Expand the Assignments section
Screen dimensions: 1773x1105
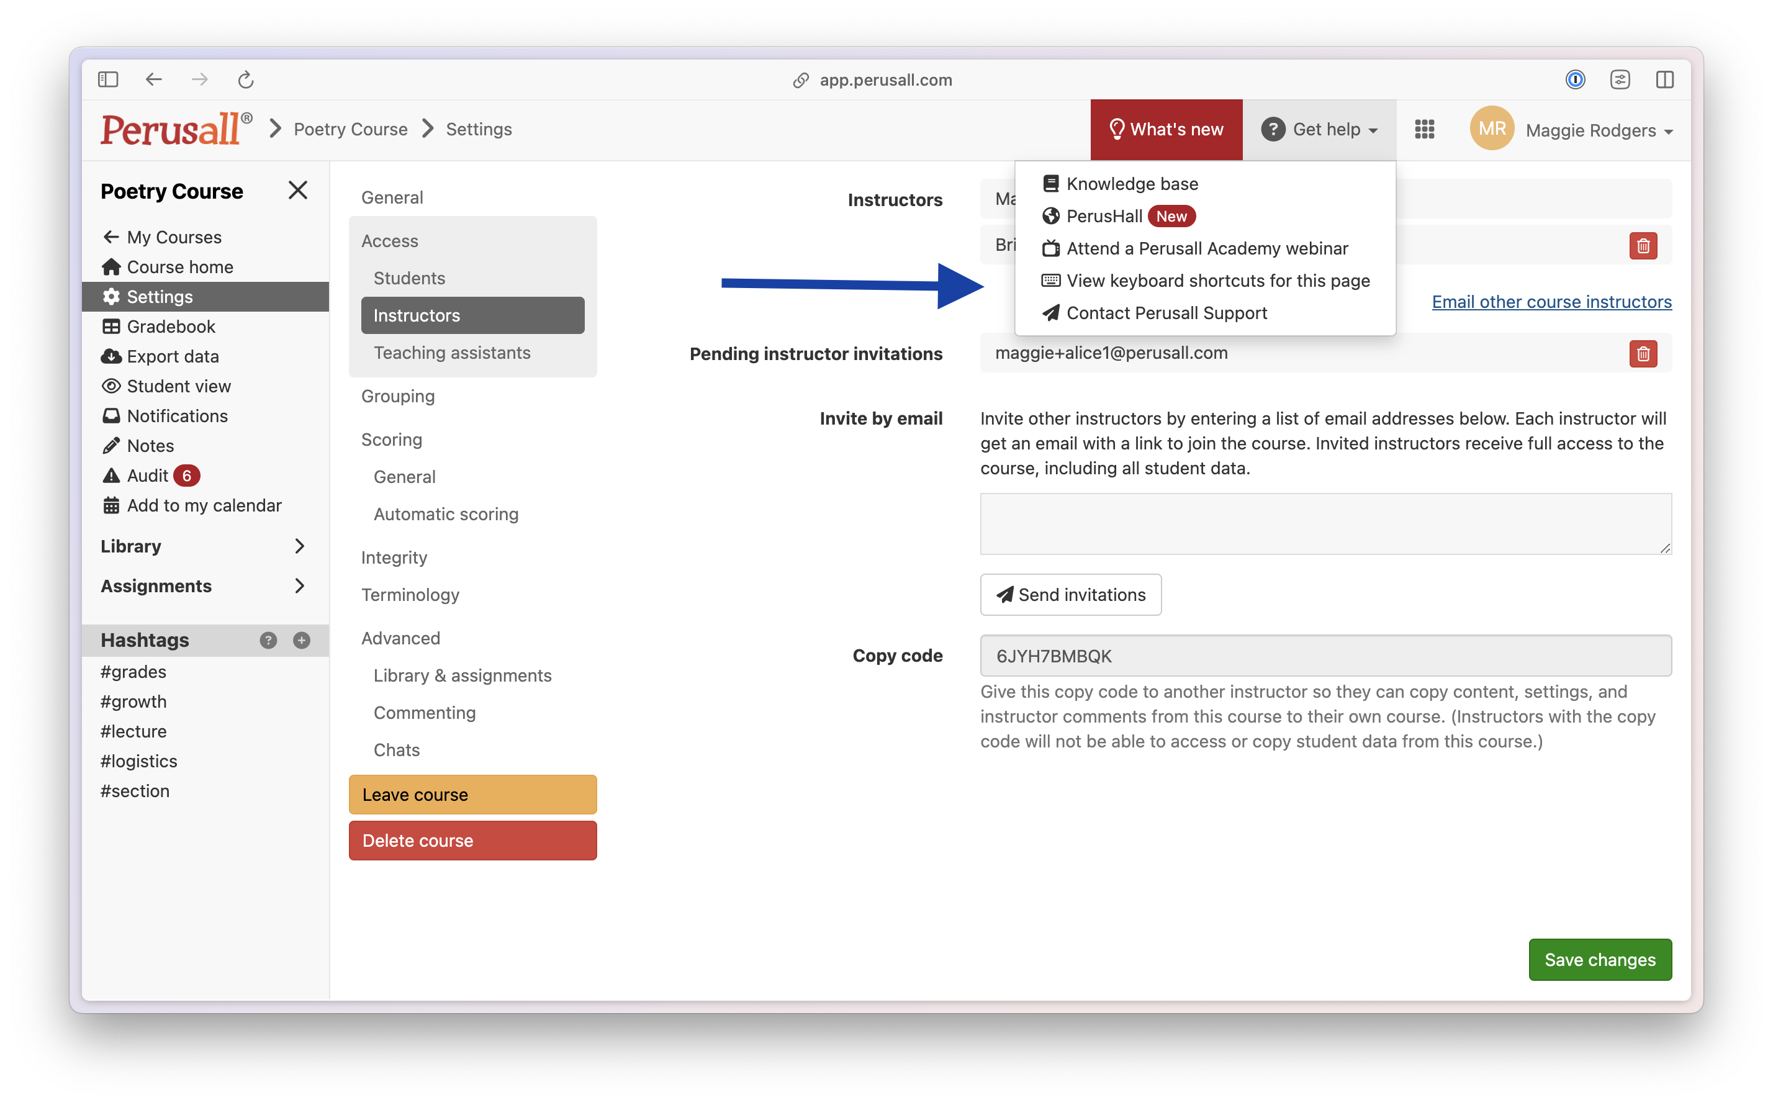coord(299,586)
